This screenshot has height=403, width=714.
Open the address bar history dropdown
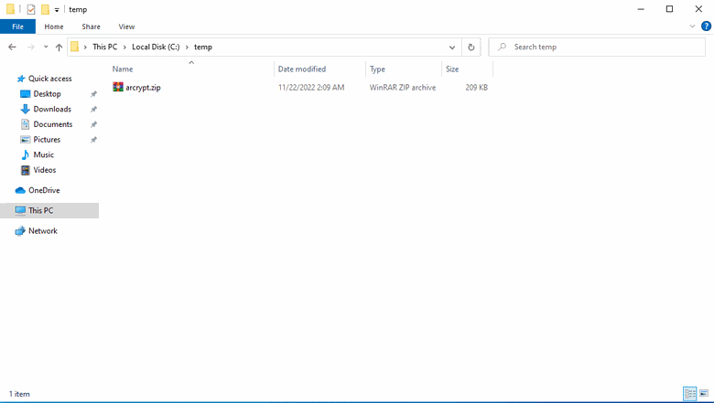click(451, 48)
